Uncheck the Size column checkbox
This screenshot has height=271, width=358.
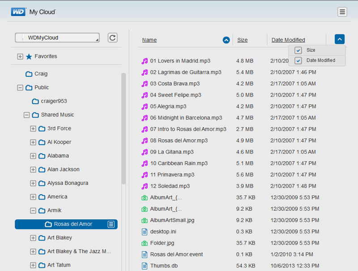point(298,50)
